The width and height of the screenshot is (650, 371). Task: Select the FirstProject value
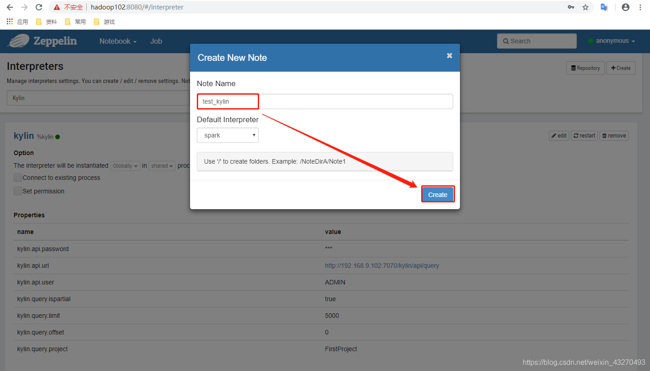coord(341,349)
